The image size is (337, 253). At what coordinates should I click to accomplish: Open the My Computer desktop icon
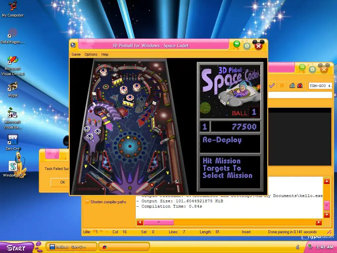pos(13,9)
